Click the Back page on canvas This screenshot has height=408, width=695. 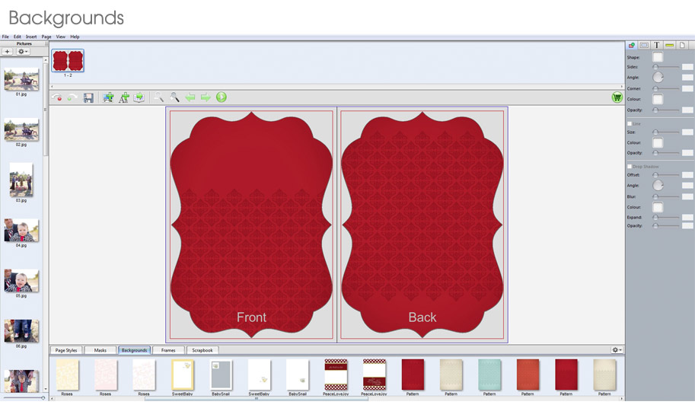[x=422, y=225]
